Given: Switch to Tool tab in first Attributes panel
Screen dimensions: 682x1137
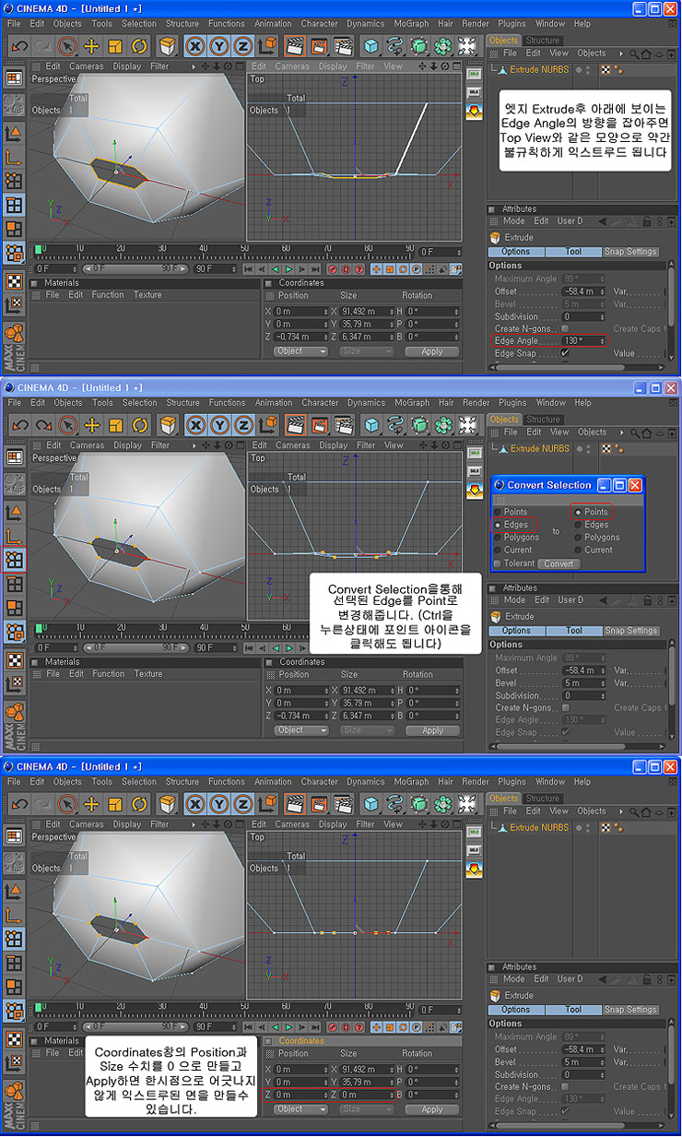Looking at the screenshot, I should 573,252.
